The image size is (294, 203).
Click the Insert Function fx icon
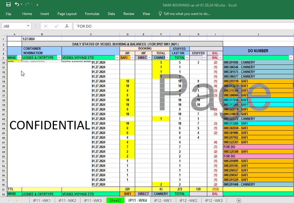[x=67, y=26]
